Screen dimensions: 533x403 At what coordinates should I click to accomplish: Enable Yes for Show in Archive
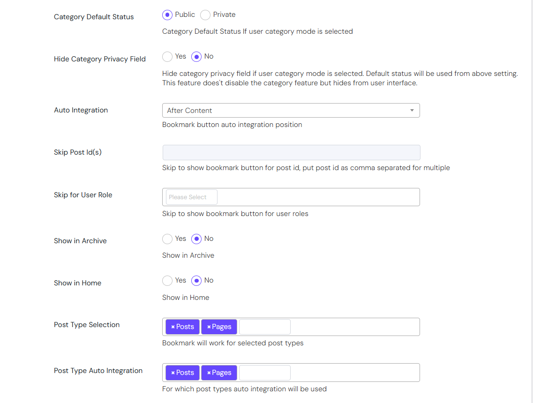click(167, 239)
